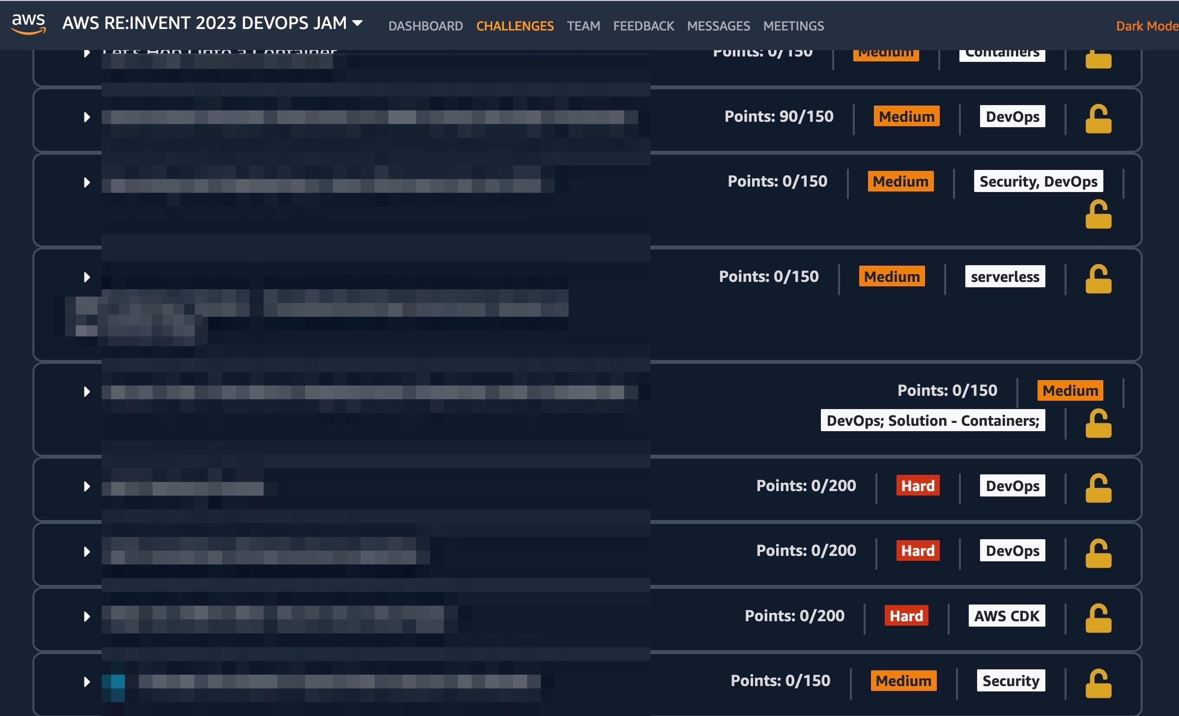Click the Hard badge in the AWS CDK row
The image size is (1179, 716).
(x=906, y=616)
